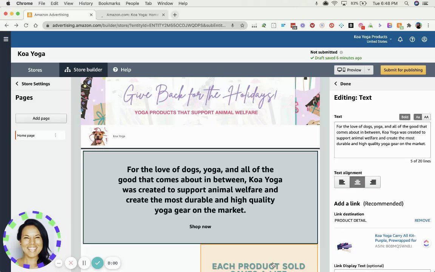
Task: Open the help question mark icon in header
Action: click(x=412, y=39)
